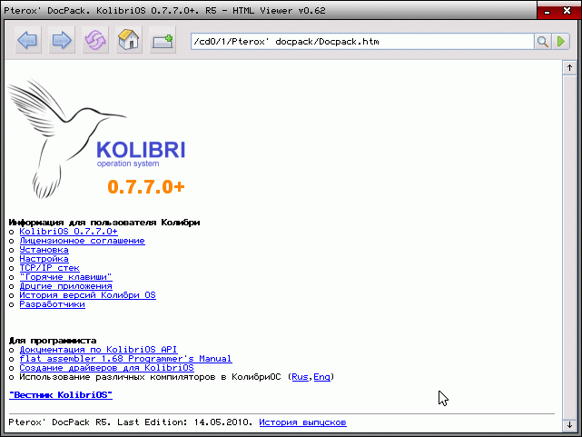Close the HTML Viewer window
This screenshot has width=582, height=437.
[567, 11]
